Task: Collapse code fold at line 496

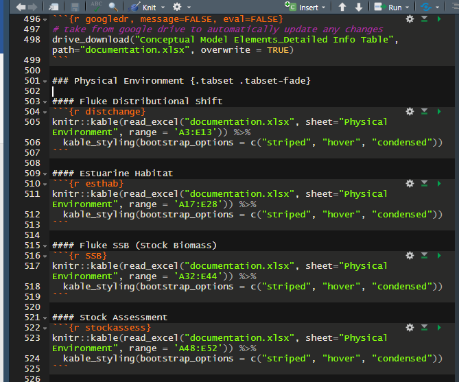Action: pyautogui.click(x=45, y=20)
